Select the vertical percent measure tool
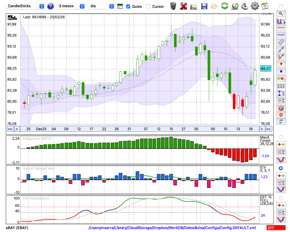Viewport: 290px width, 232px height. point(281,93)
